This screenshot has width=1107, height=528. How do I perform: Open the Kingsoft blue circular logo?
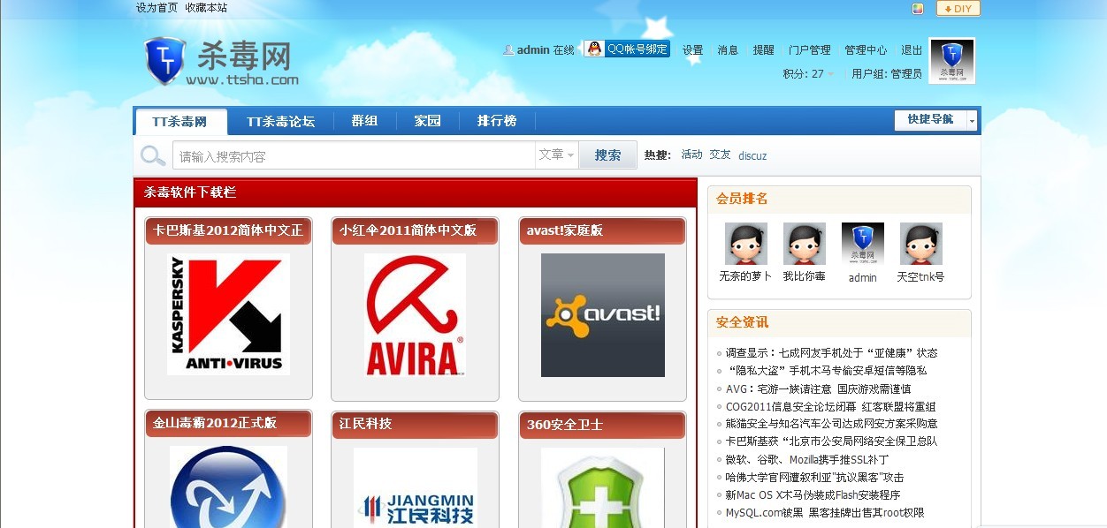click(229, 487)
